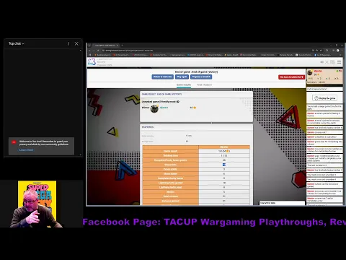Screen dimensions: 346x260
Task: Reload the browser page
Action: point(98,51)
